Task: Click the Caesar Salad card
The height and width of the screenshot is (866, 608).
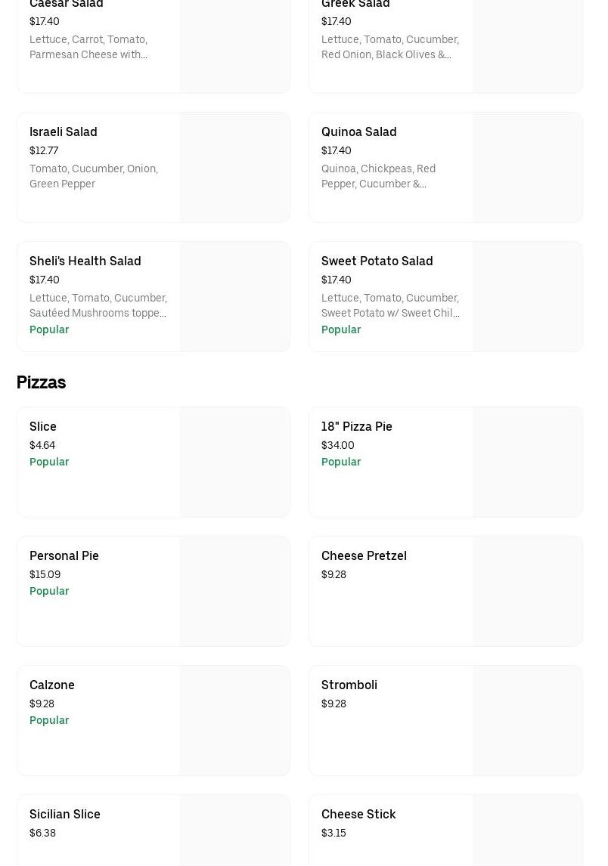Action: [x=98, y=38]
